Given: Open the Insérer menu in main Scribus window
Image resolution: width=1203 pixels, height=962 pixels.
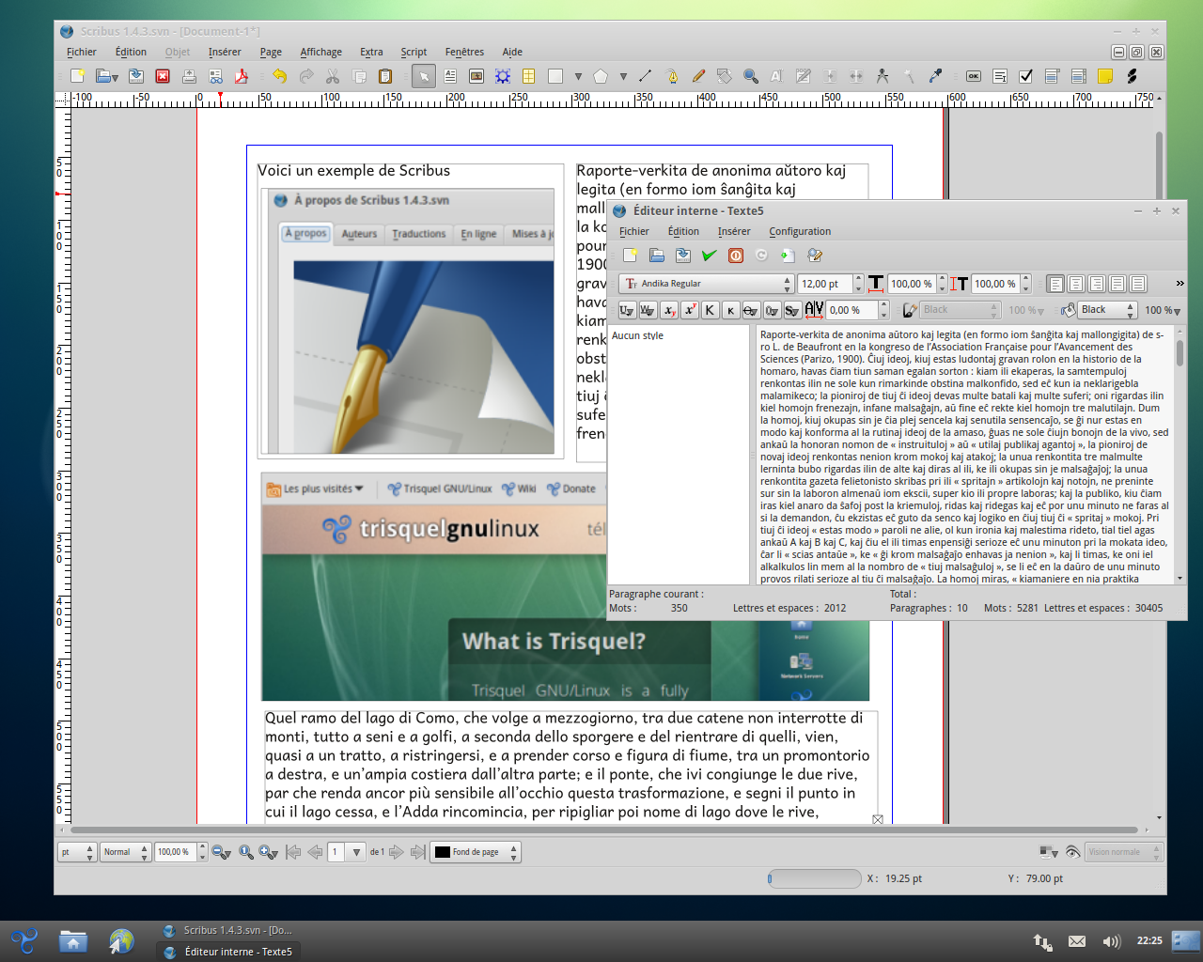Looking at the screenshot, I should (x=225, y=52).
